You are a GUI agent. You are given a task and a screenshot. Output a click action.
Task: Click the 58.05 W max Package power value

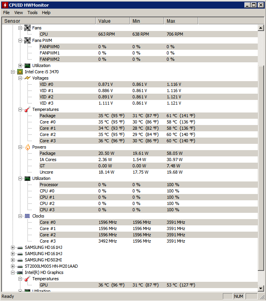click(175, 153)
